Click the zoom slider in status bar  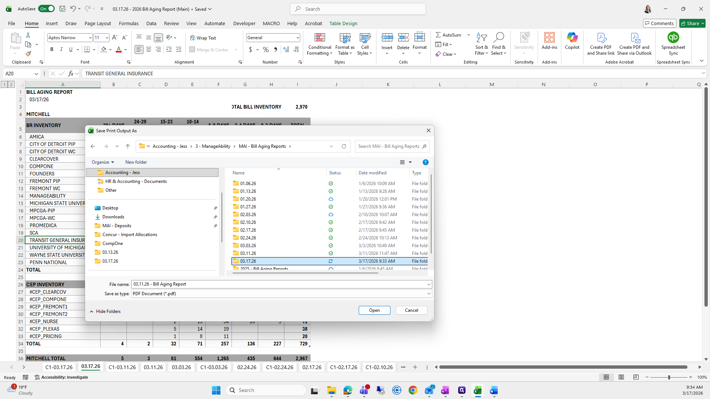point(669,377)
